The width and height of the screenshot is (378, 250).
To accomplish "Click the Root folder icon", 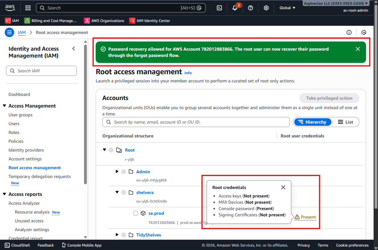I will pyautogui.click(x=119, y=150).
